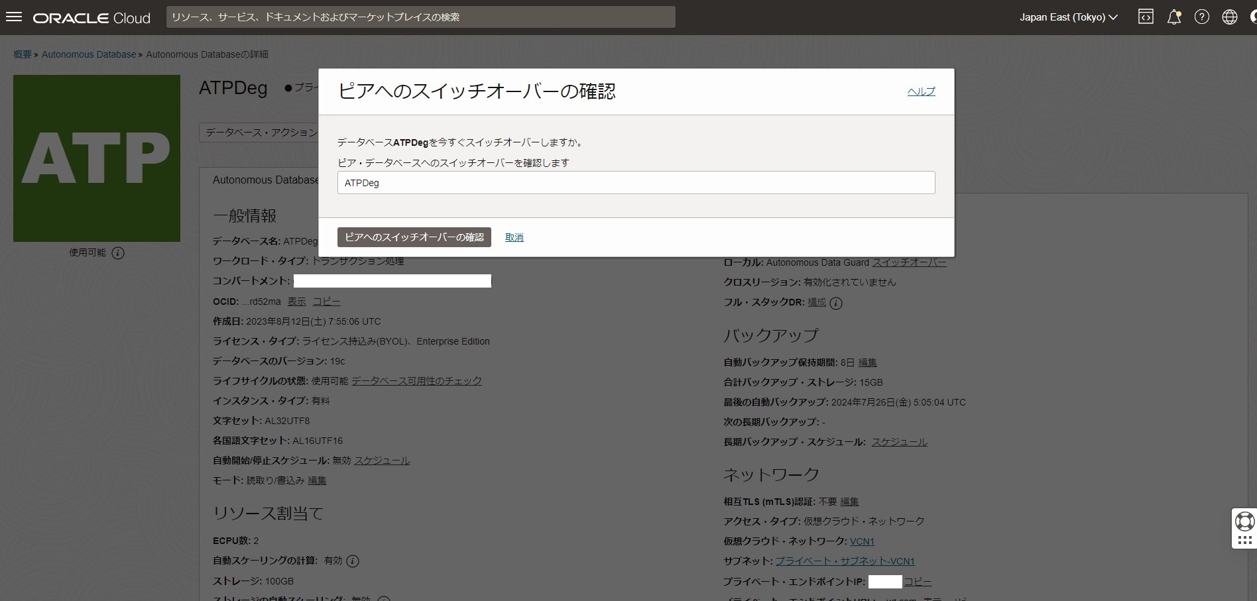
Task: Click the search bar at the top
Action: [x=420, y=17]
